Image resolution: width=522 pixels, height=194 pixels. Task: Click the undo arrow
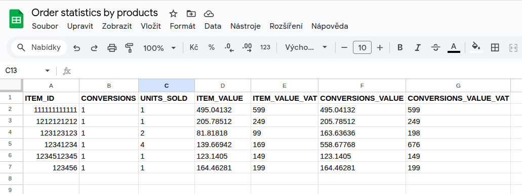click(x=76, y=48)
